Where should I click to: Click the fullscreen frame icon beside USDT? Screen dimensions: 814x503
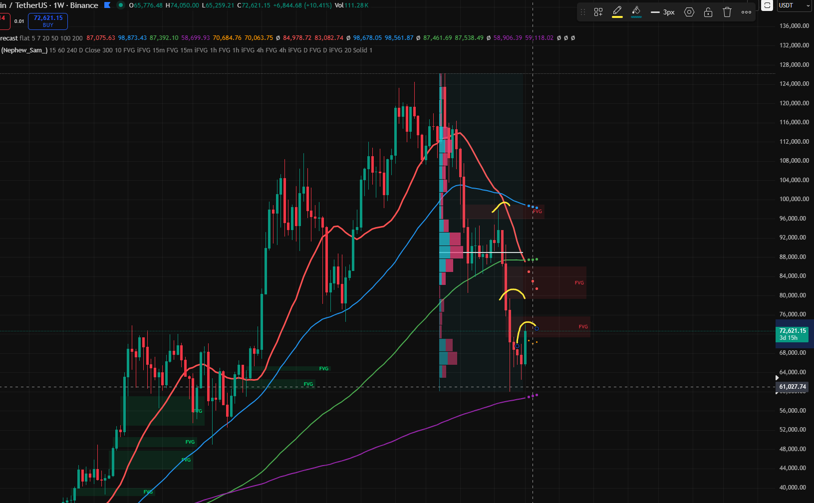pos(767,5)
